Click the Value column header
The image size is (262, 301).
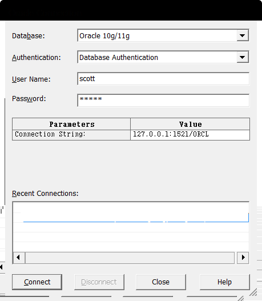pyautogui.click(x=190, y=124)
